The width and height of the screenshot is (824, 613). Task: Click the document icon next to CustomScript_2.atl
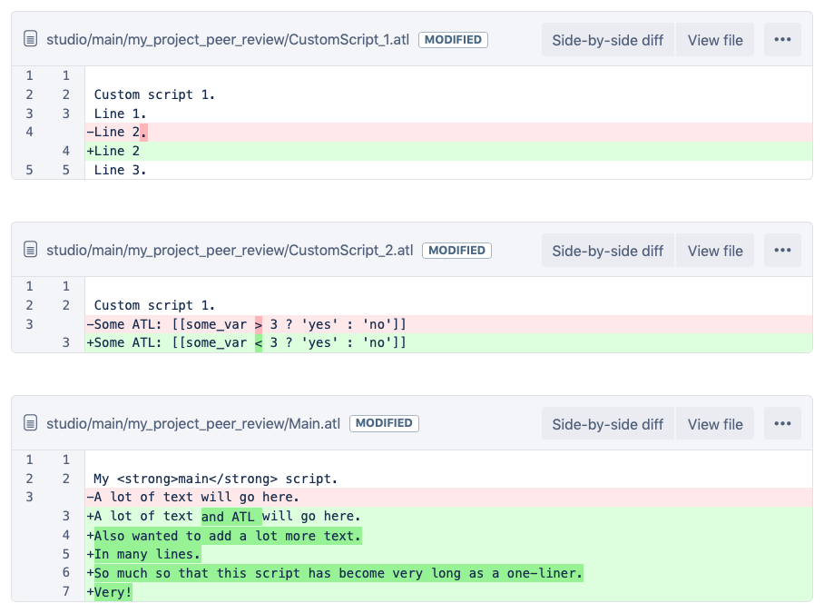(x=33, y=250)
